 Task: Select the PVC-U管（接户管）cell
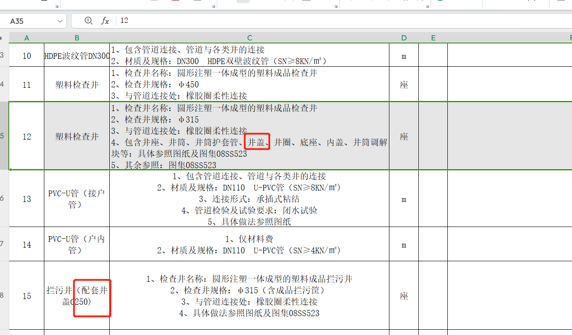click(77, 199)
